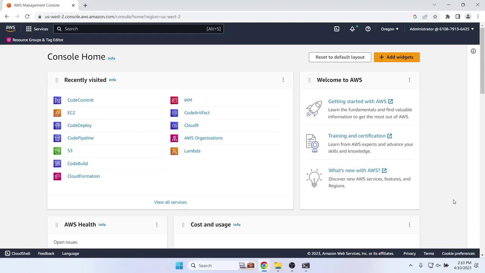Open Cookie preferences in the footer
The height and width of the screenshot is (273, 485).
pos(458,253)
